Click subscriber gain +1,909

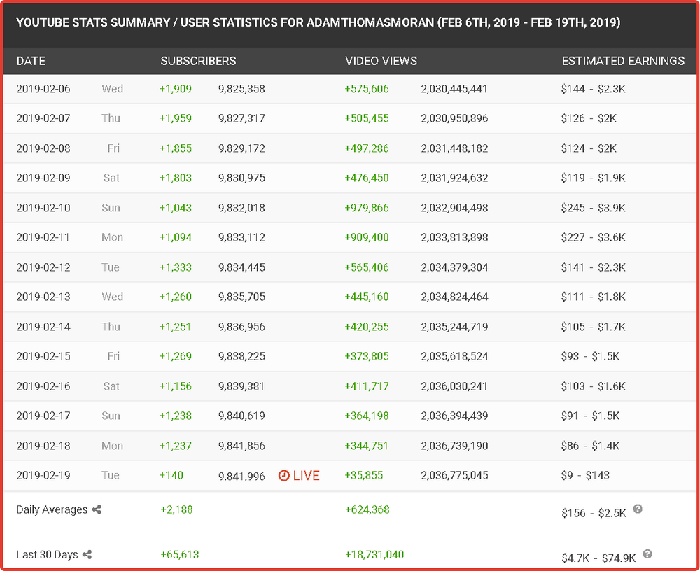pyautogui.click(x=176, y=89)
